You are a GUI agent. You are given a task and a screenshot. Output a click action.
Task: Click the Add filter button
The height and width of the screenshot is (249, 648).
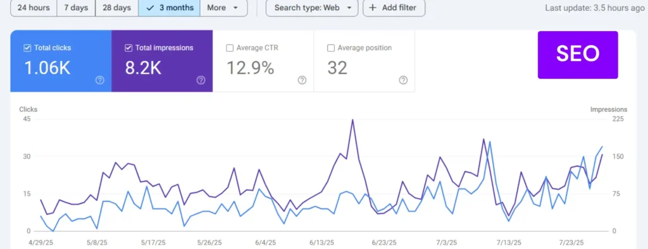point(394,8)
